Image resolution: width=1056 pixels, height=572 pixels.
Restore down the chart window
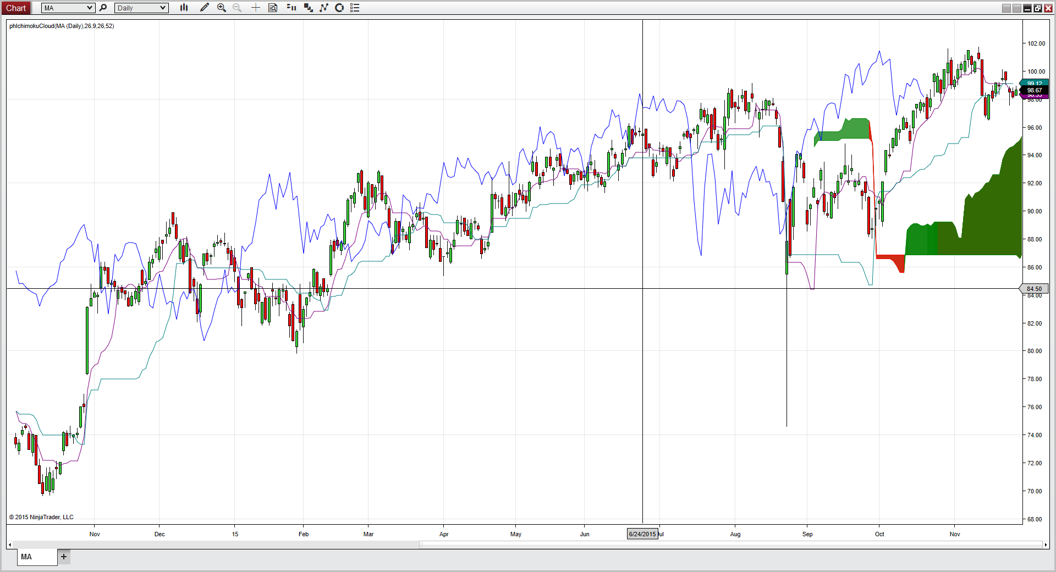[1037, 8]
